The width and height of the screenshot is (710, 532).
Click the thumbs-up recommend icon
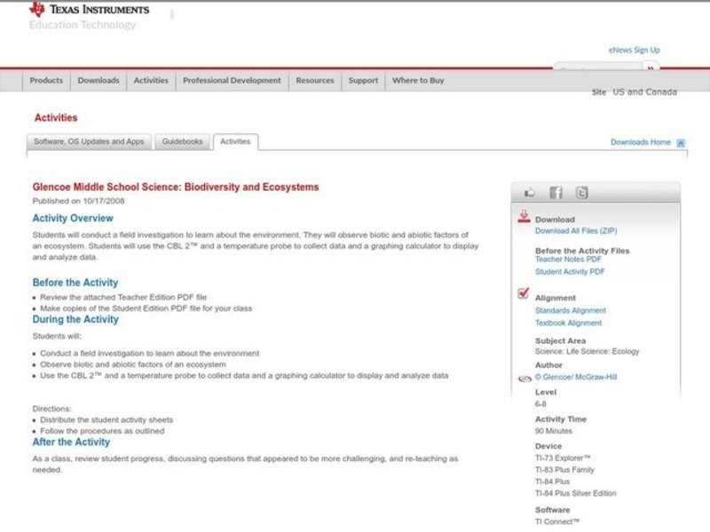(x=529, y=192)
